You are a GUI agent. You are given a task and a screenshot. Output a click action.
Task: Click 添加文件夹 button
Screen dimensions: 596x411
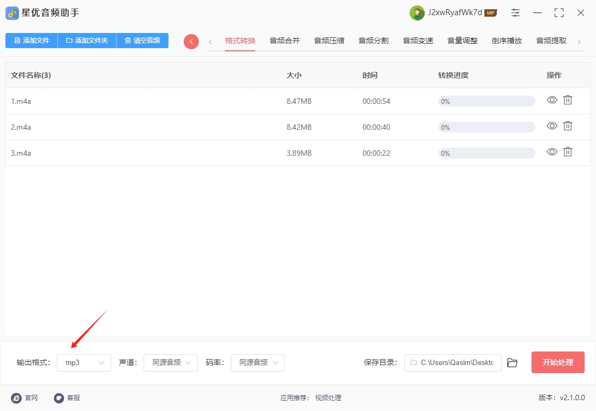87,41
